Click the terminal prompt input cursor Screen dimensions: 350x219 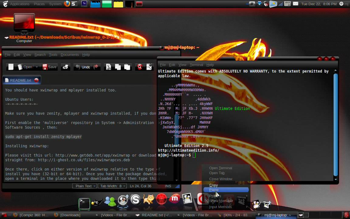pyautogui.click(x=194, y=155)
